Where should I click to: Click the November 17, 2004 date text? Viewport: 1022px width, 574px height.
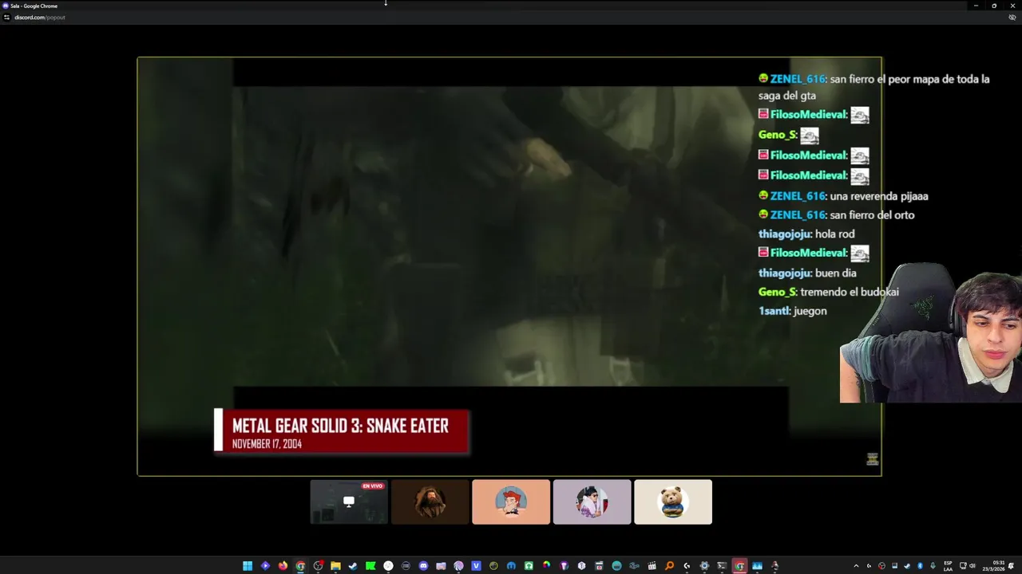click(x=267, y=444)
